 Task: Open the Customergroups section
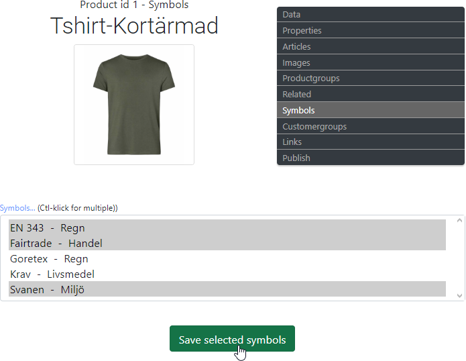coord(370,127)
